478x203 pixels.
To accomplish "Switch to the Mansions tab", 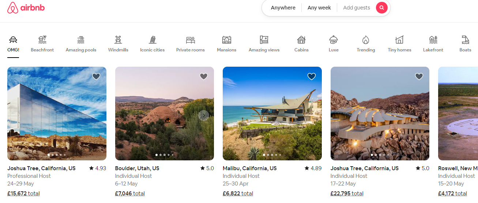I will [x=227, y=44].
